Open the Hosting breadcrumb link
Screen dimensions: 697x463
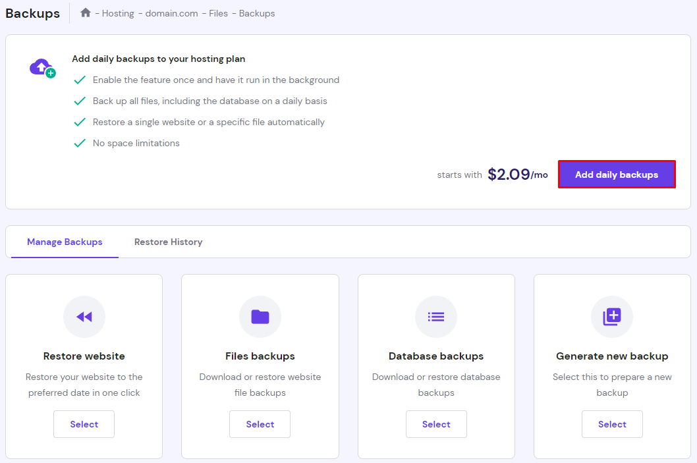tap(118, 13)
